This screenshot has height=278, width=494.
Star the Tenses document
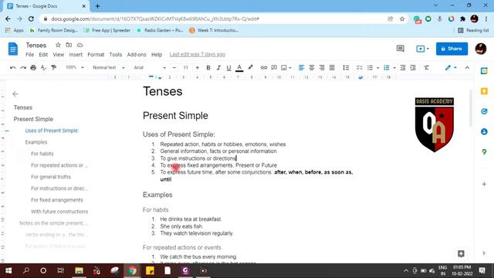[58, 45]
